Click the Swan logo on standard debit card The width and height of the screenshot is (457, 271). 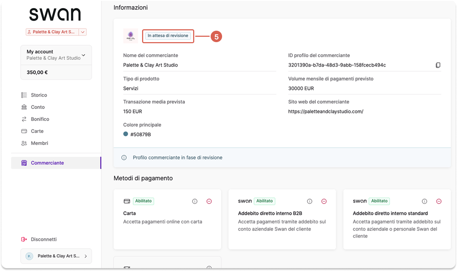[x=360, y=201]
